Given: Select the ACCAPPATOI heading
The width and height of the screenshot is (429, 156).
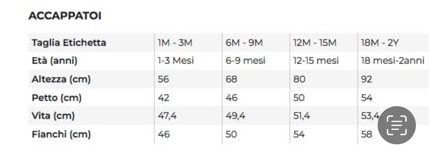Looking at the screenshot, I should (x=65, y=16).
